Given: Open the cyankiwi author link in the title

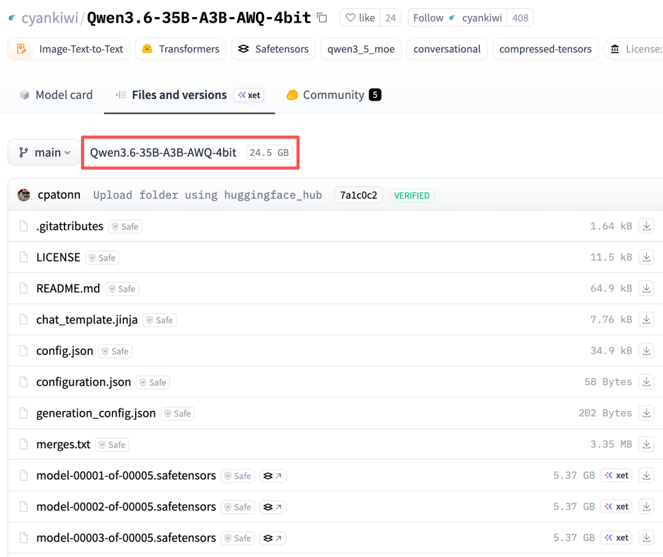Looking at the screenshot, I should [50, 18].
